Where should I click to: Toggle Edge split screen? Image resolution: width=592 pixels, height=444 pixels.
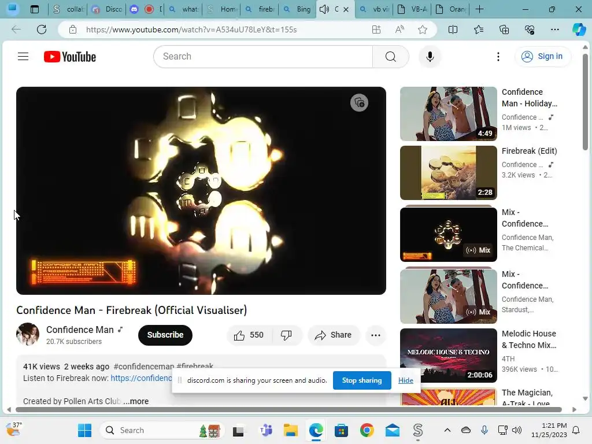pyautogui.click(x=453, y=29)
